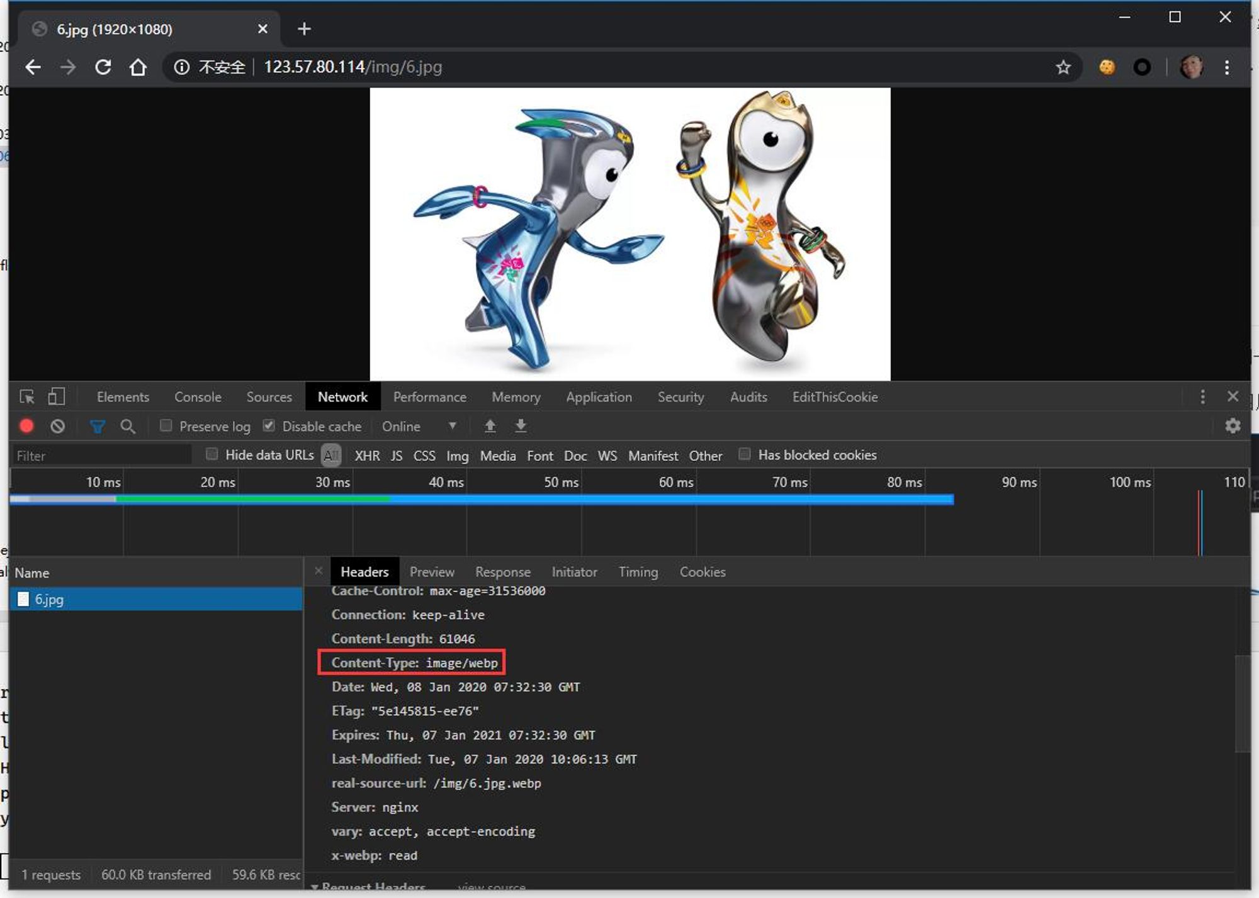Open a new browser tab with plus
1259x898 pixels.
[x=304, y=29]
